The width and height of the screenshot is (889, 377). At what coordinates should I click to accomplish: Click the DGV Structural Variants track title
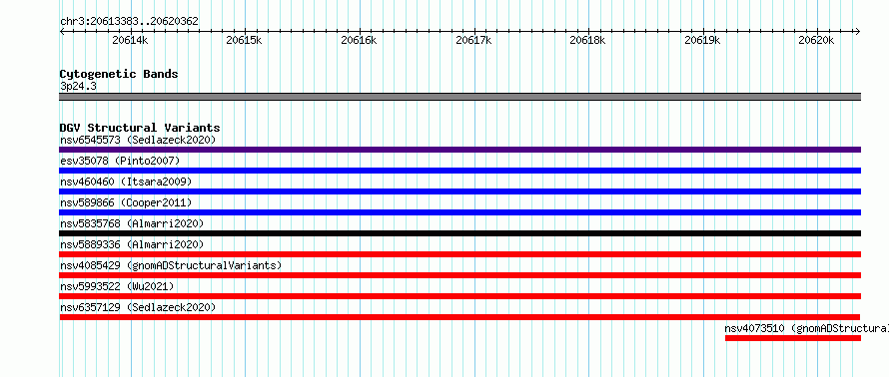click(140, 128)
